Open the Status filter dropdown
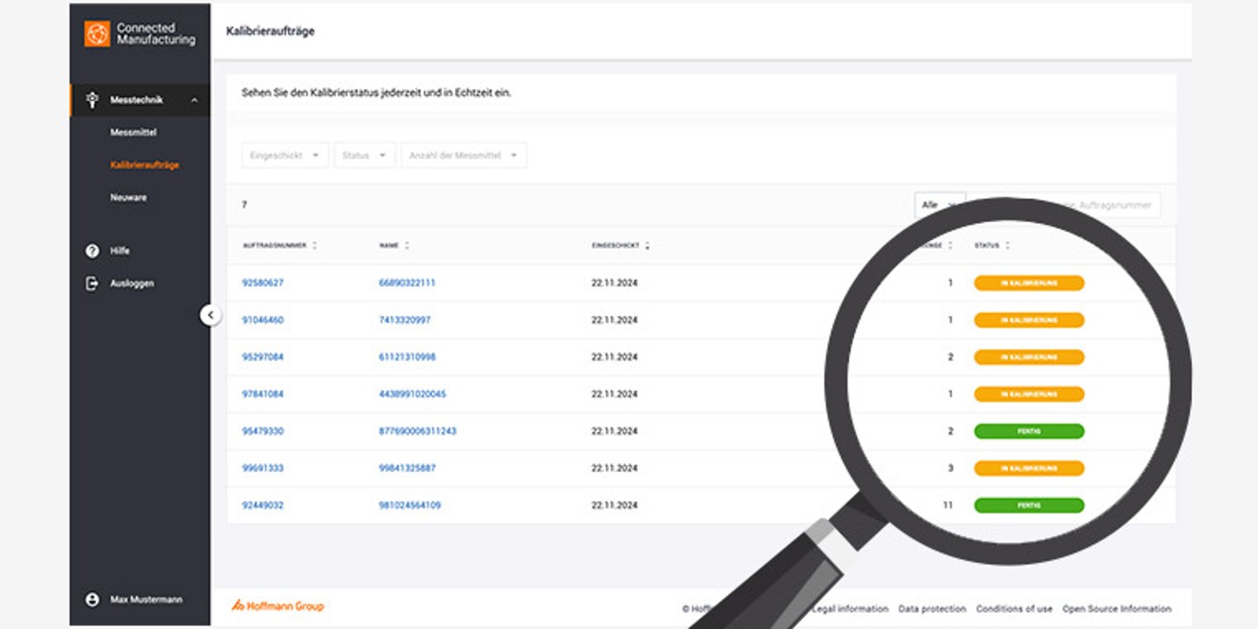This screenshot has width=1258, height=629. tap(364, 155)
